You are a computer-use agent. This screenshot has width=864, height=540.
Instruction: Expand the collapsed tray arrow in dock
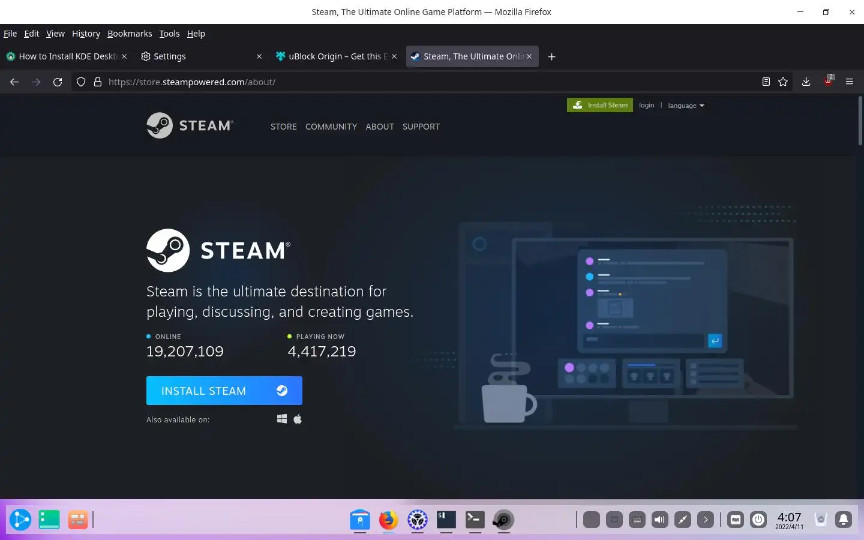706,520
